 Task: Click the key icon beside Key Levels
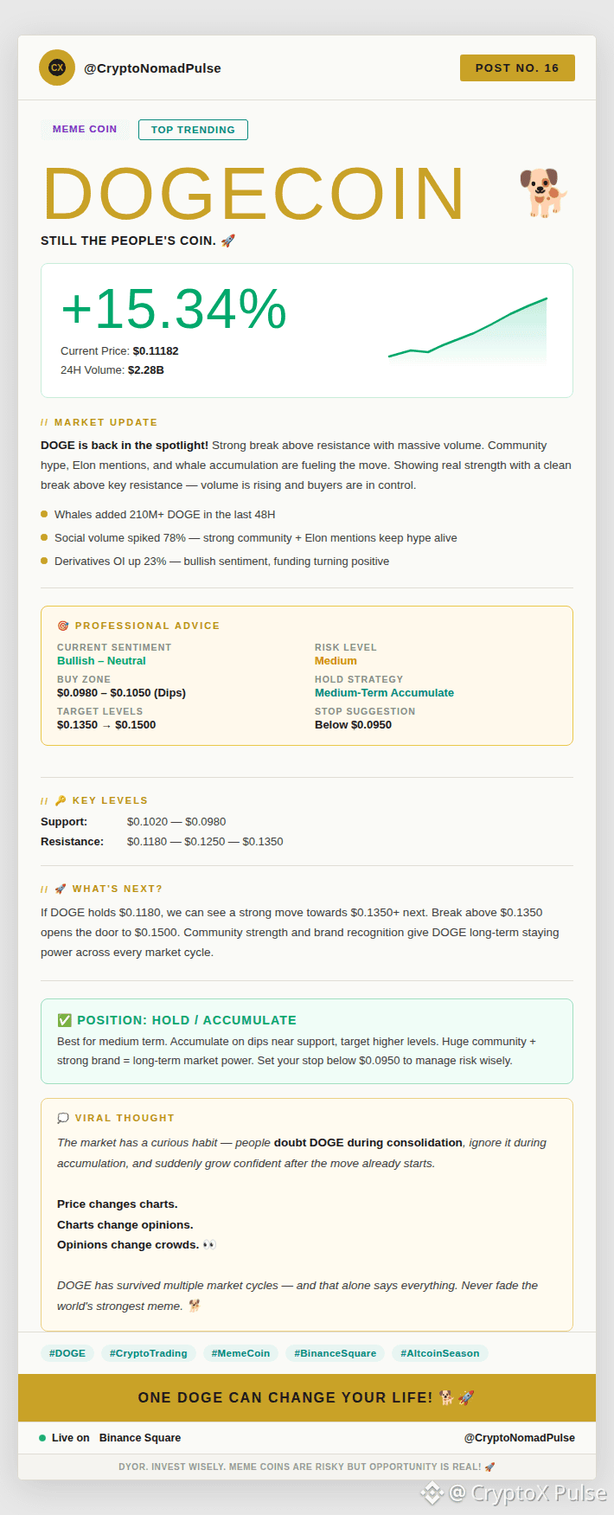pyautogui.click(x=61, y=800)
